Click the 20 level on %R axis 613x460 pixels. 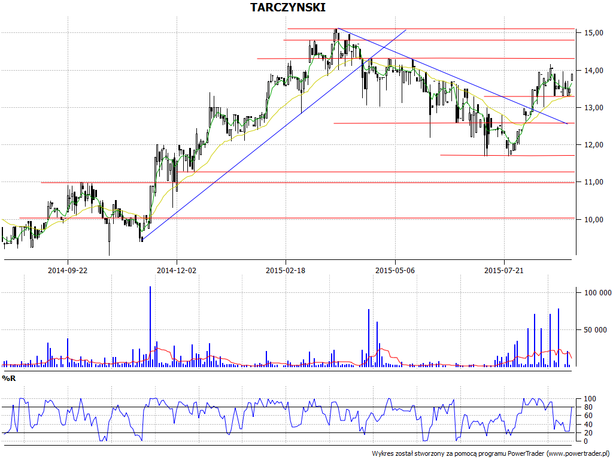(588, 432)
